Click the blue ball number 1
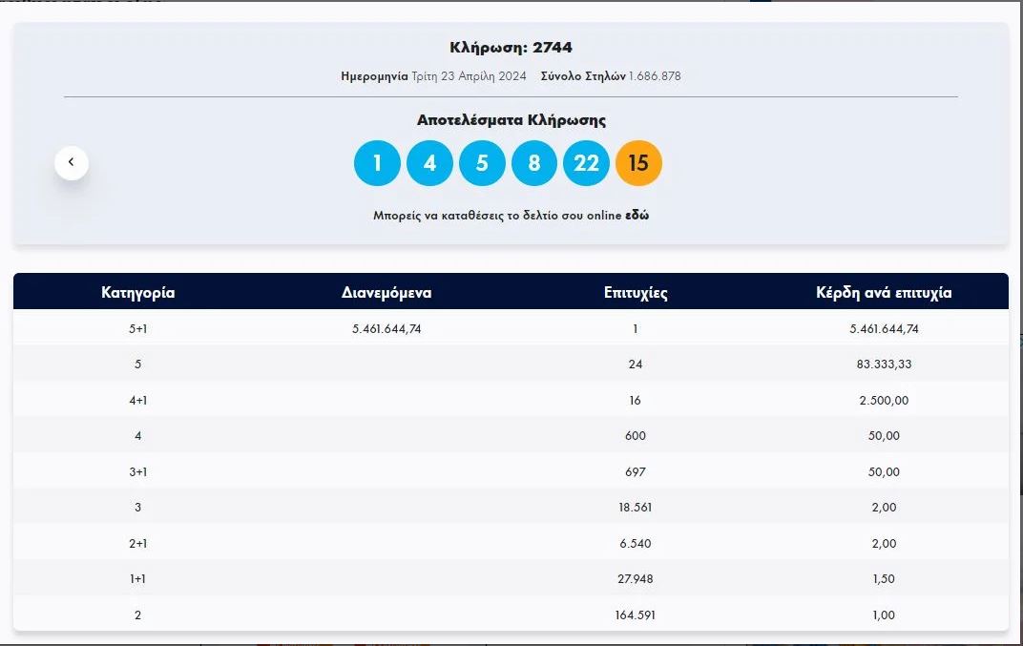 (x=377, y=163)
